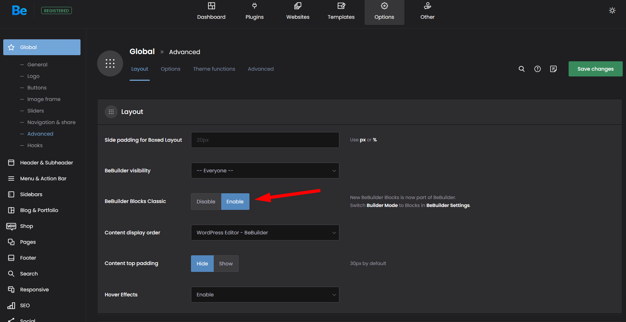Disable BeBuilder Blocks Classic
Screen dimensions: 626x322
(x=206, y=202)
